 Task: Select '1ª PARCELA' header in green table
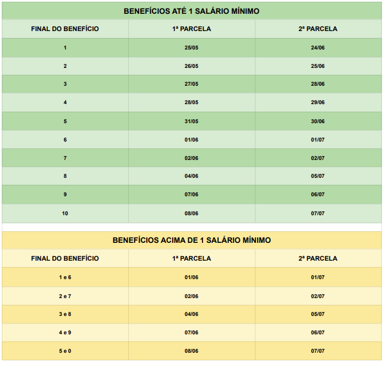click(192, 29)
